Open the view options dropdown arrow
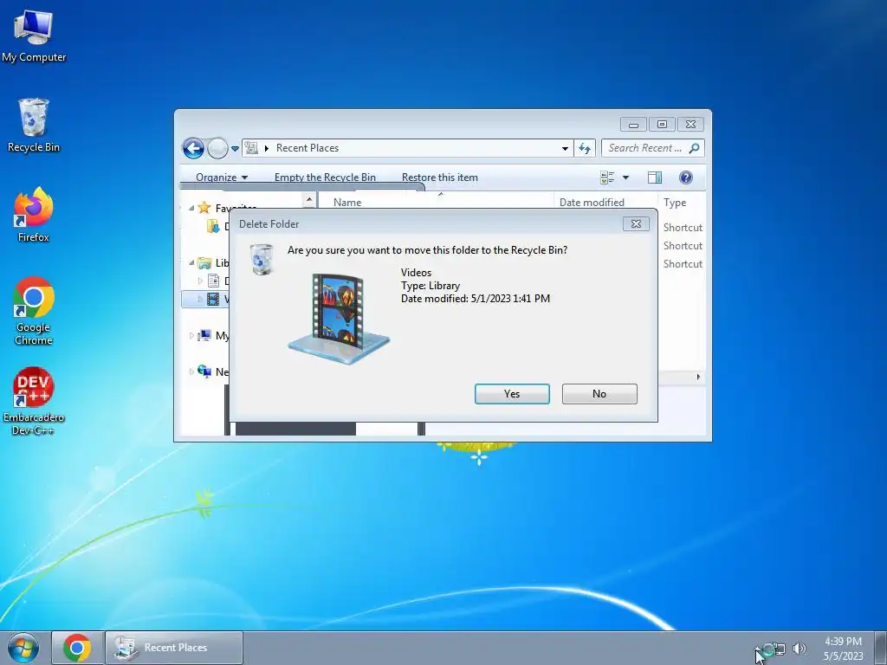 [625, 178]
